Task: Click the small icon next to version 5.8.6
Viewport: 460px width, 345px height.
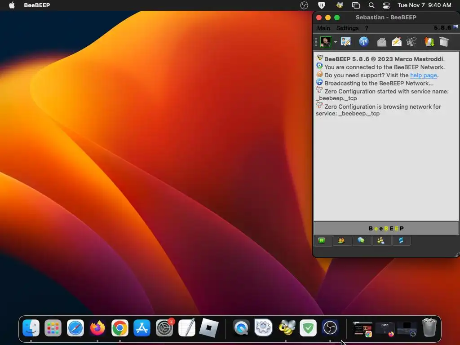Action: pyautogui.click(x=456, y=27)
